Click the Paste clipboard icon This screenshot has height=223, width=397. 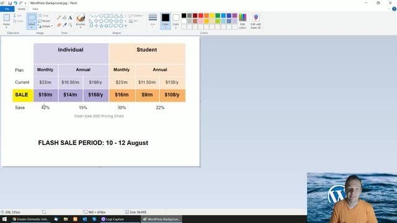click(x=7, y=18)
